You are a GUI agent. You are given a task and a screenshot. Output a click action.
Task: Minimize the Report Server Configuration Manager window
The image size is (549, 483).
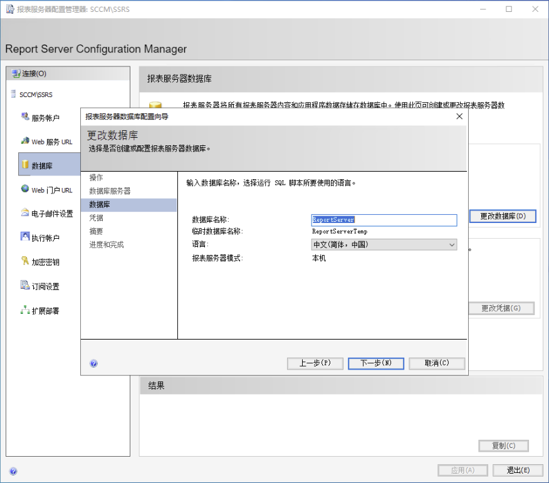click(483, 9)
